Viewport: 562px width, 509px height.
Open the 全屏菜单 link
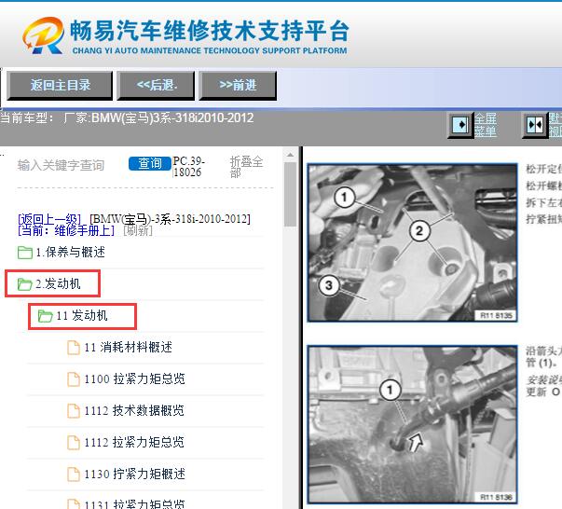486,125
